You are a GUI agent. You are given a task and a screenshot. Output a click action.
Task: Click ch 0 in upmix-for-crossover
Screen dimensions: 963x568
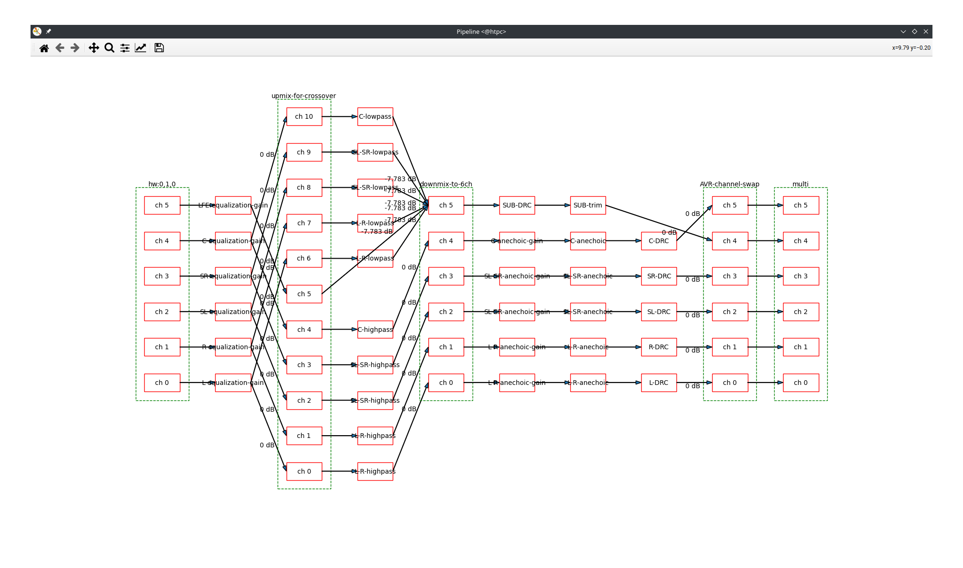tap(304, 471)
